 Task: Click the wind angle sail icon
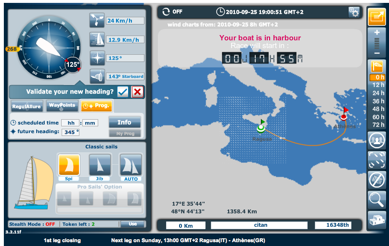[97, 76]
